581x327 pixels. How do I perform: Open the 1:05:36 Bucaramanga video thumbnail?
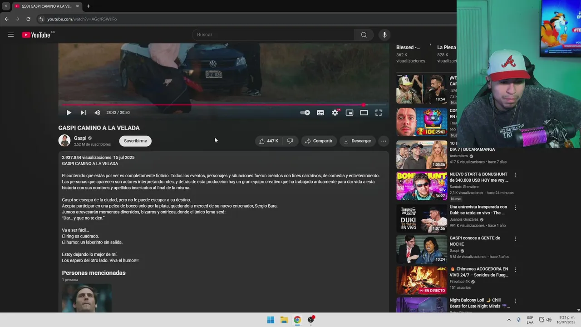pyautogui.click(x=422, y=154)
